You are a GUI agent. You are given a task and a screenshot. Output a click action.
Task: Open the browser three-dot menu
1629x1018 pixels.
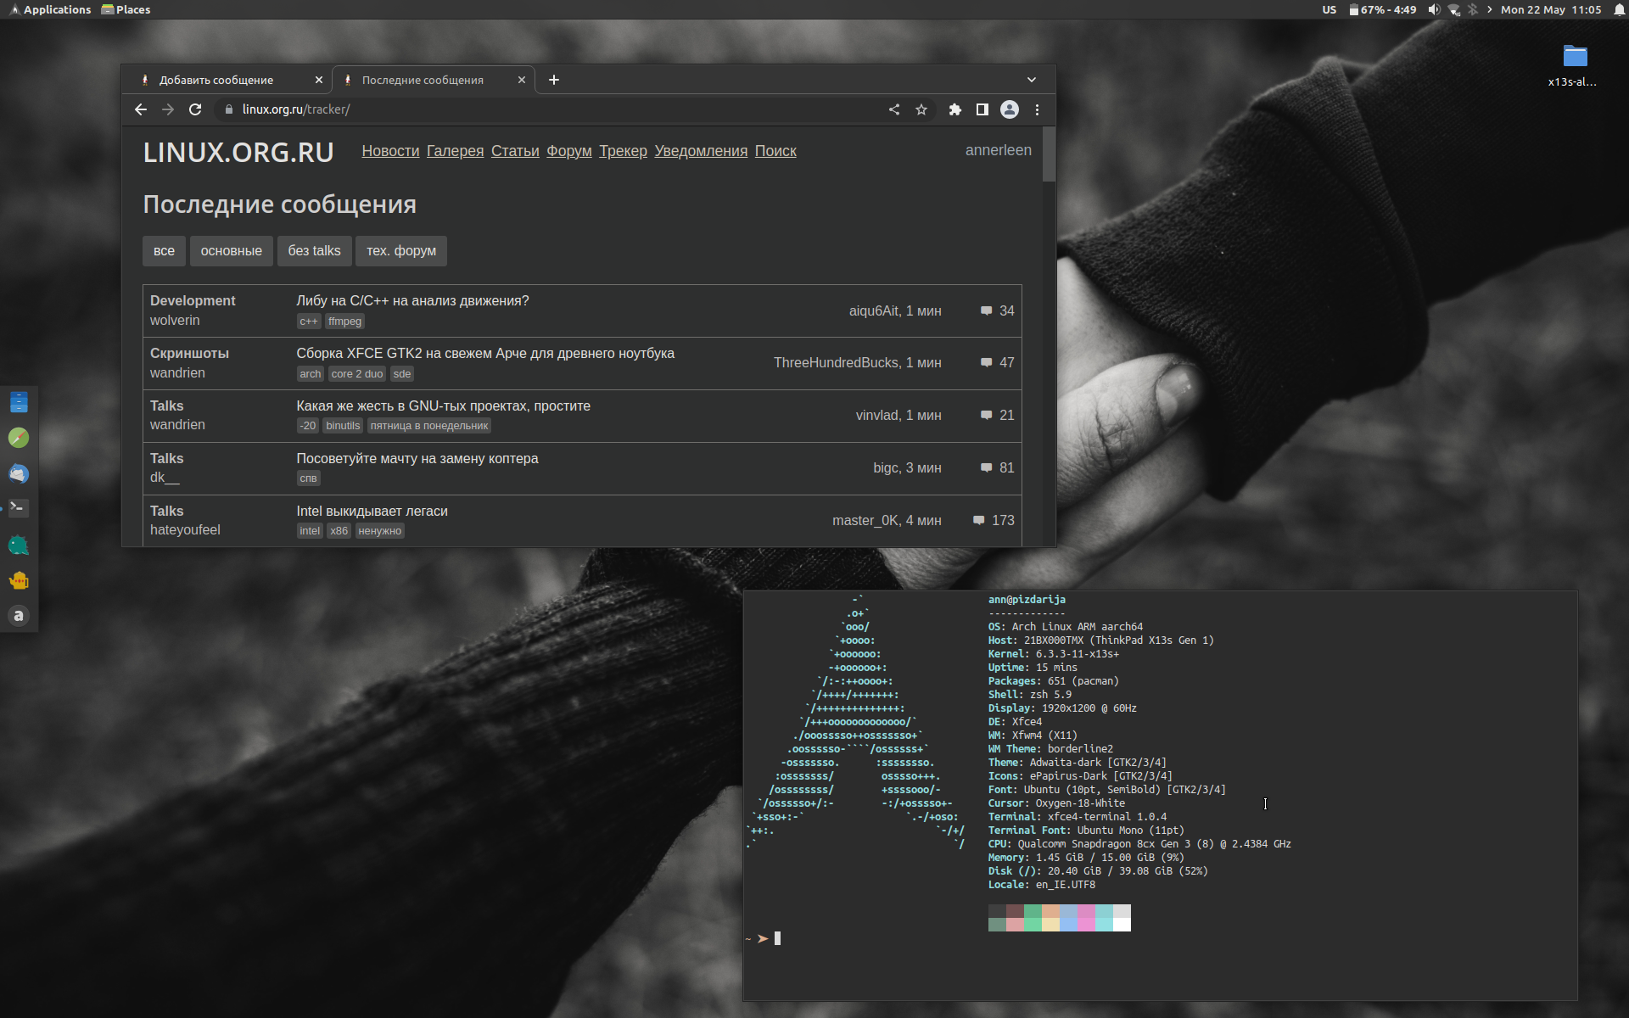1037,109
